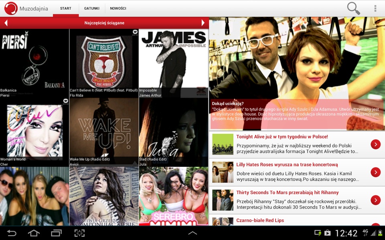Tap the Android back button
Viewport: 385px width, 240px height.
[11, 233]
